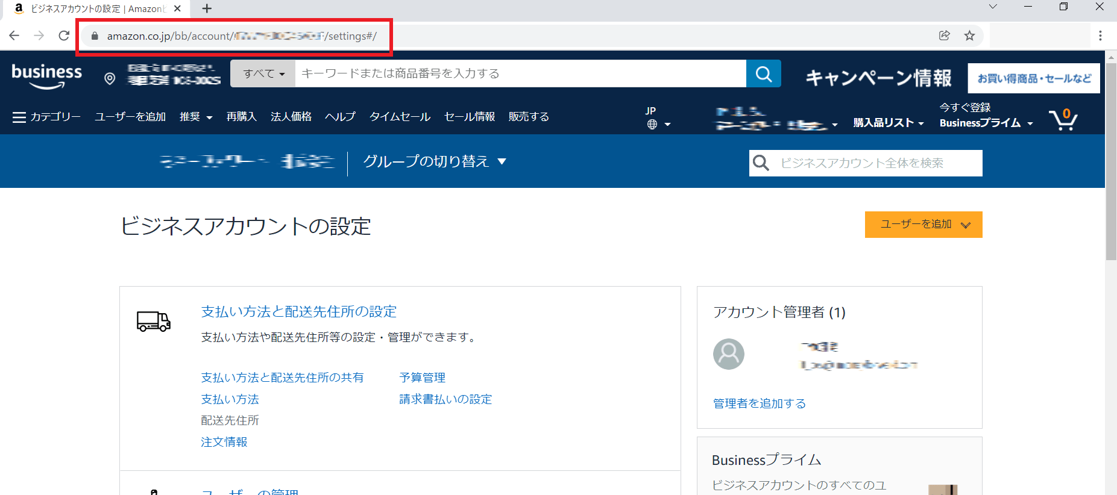Open 注文情報 link
This screenshot has width=1117, height=495.
click(224, 442)
